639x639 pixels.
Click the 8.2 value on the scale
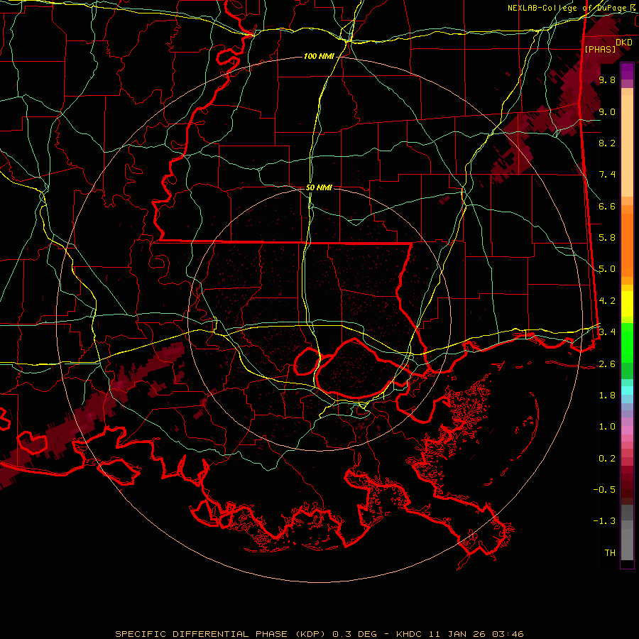click(607, 143)
